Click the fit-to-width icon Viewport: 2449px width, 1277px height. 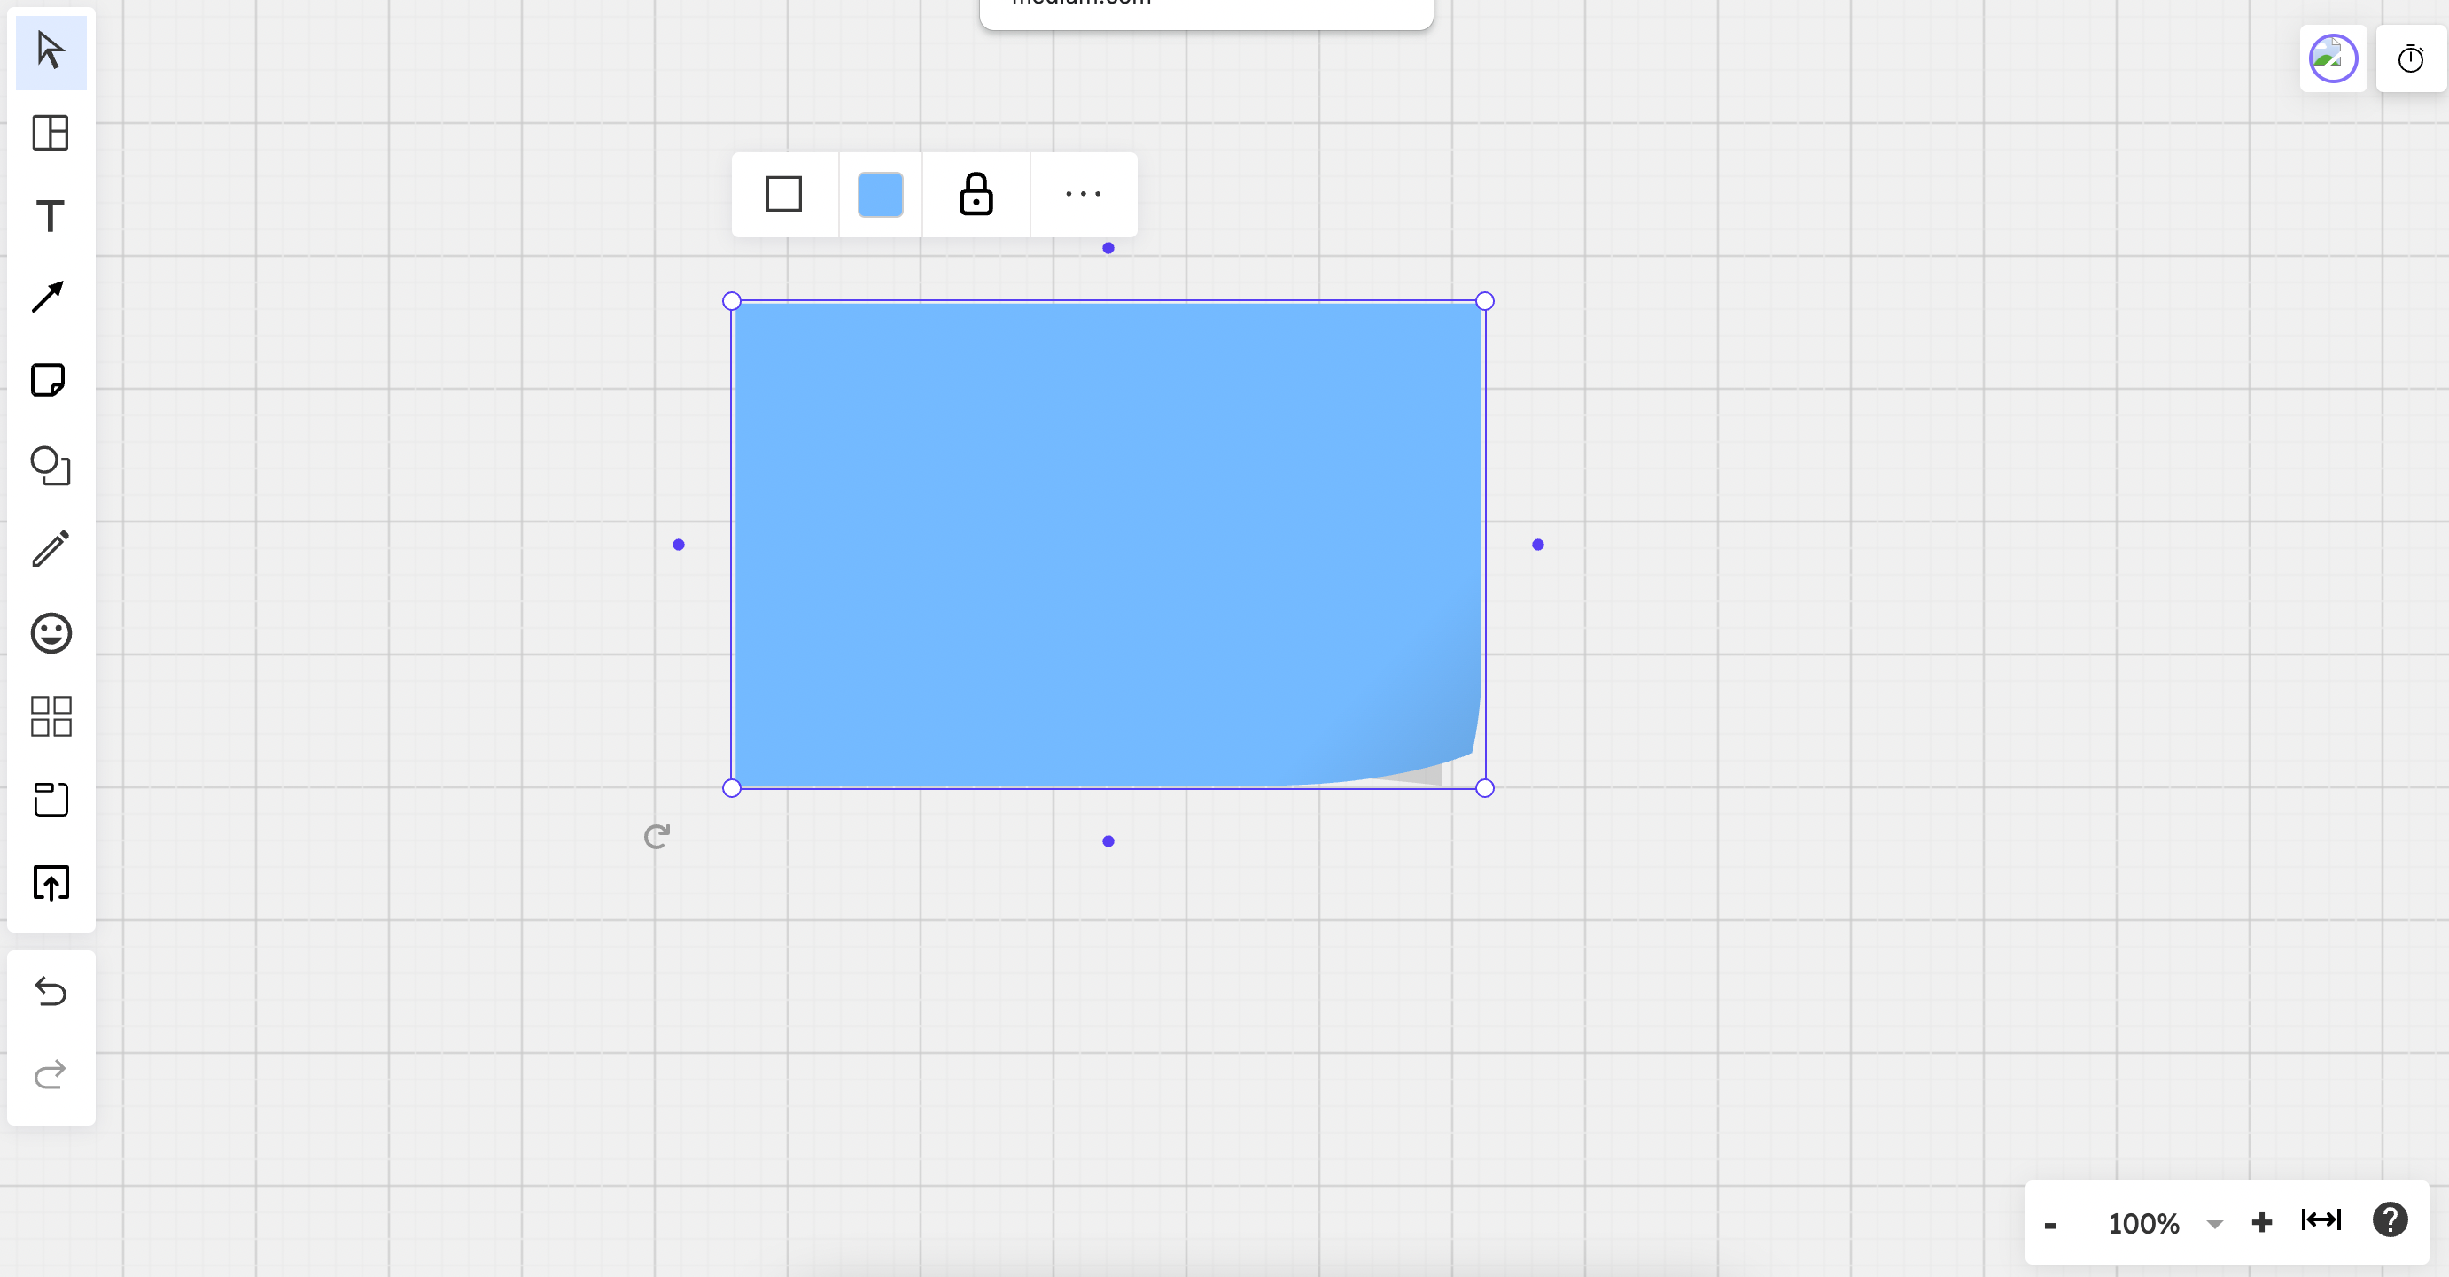[2321, 1220]
